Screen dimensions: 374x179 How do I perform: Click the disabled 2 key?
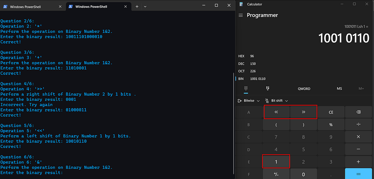[304, 161]
